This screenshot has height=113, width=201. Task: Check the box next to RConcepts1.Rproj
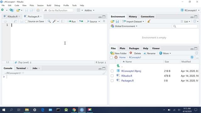112,71
